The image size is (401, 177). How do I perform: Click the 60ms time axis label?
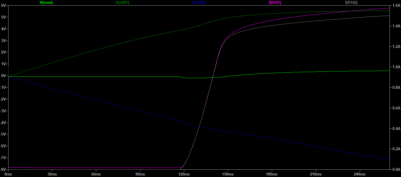[96, 174]
